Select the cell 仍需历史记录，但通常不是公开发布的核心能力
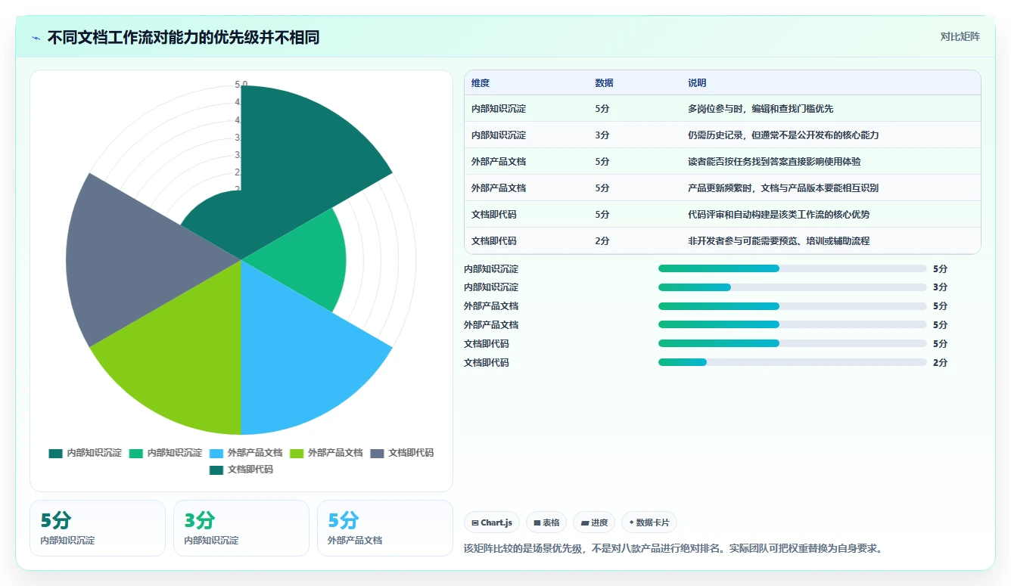 click(783, 135)
